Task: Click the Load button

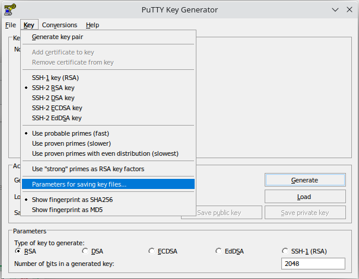Action: (305, 197)
